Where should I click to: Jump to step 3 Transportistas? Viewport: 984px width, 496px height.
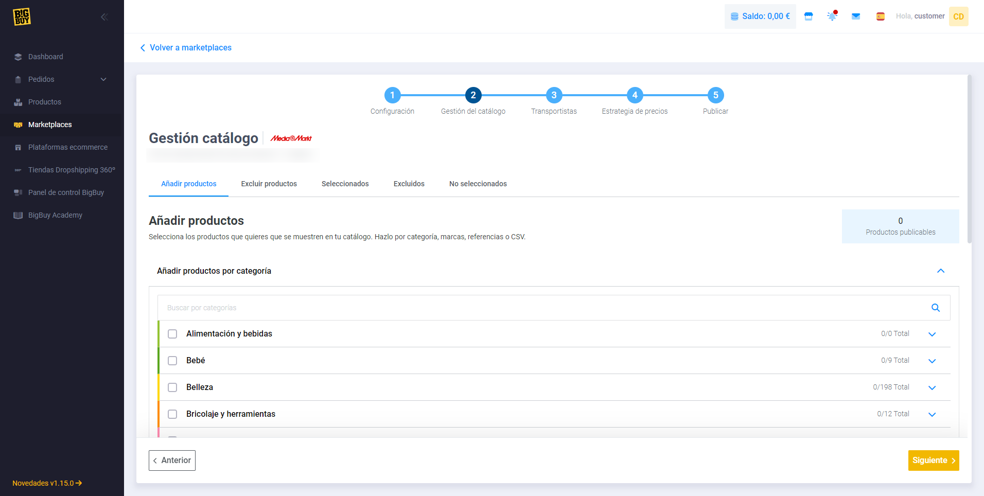tap(554, 95)
